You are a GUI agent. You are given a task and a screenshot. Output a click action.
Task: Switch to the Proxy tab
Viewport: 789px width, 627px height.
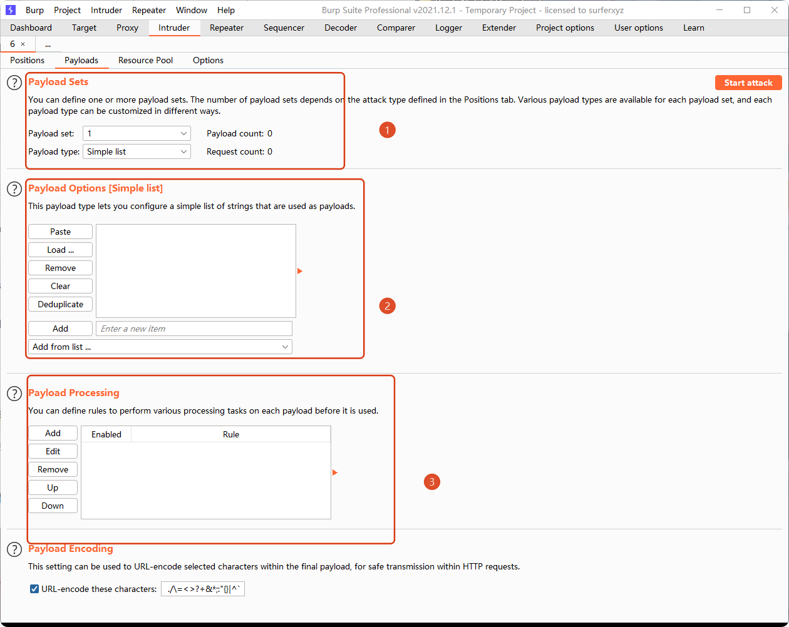pyautogui.click(x=128, y=28)
